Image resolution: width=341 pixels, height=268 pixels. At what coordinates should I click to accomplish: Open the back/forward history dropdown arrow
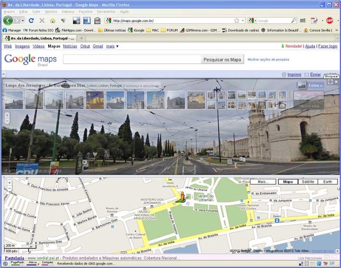pyautogui.click(x=23, y=21)
